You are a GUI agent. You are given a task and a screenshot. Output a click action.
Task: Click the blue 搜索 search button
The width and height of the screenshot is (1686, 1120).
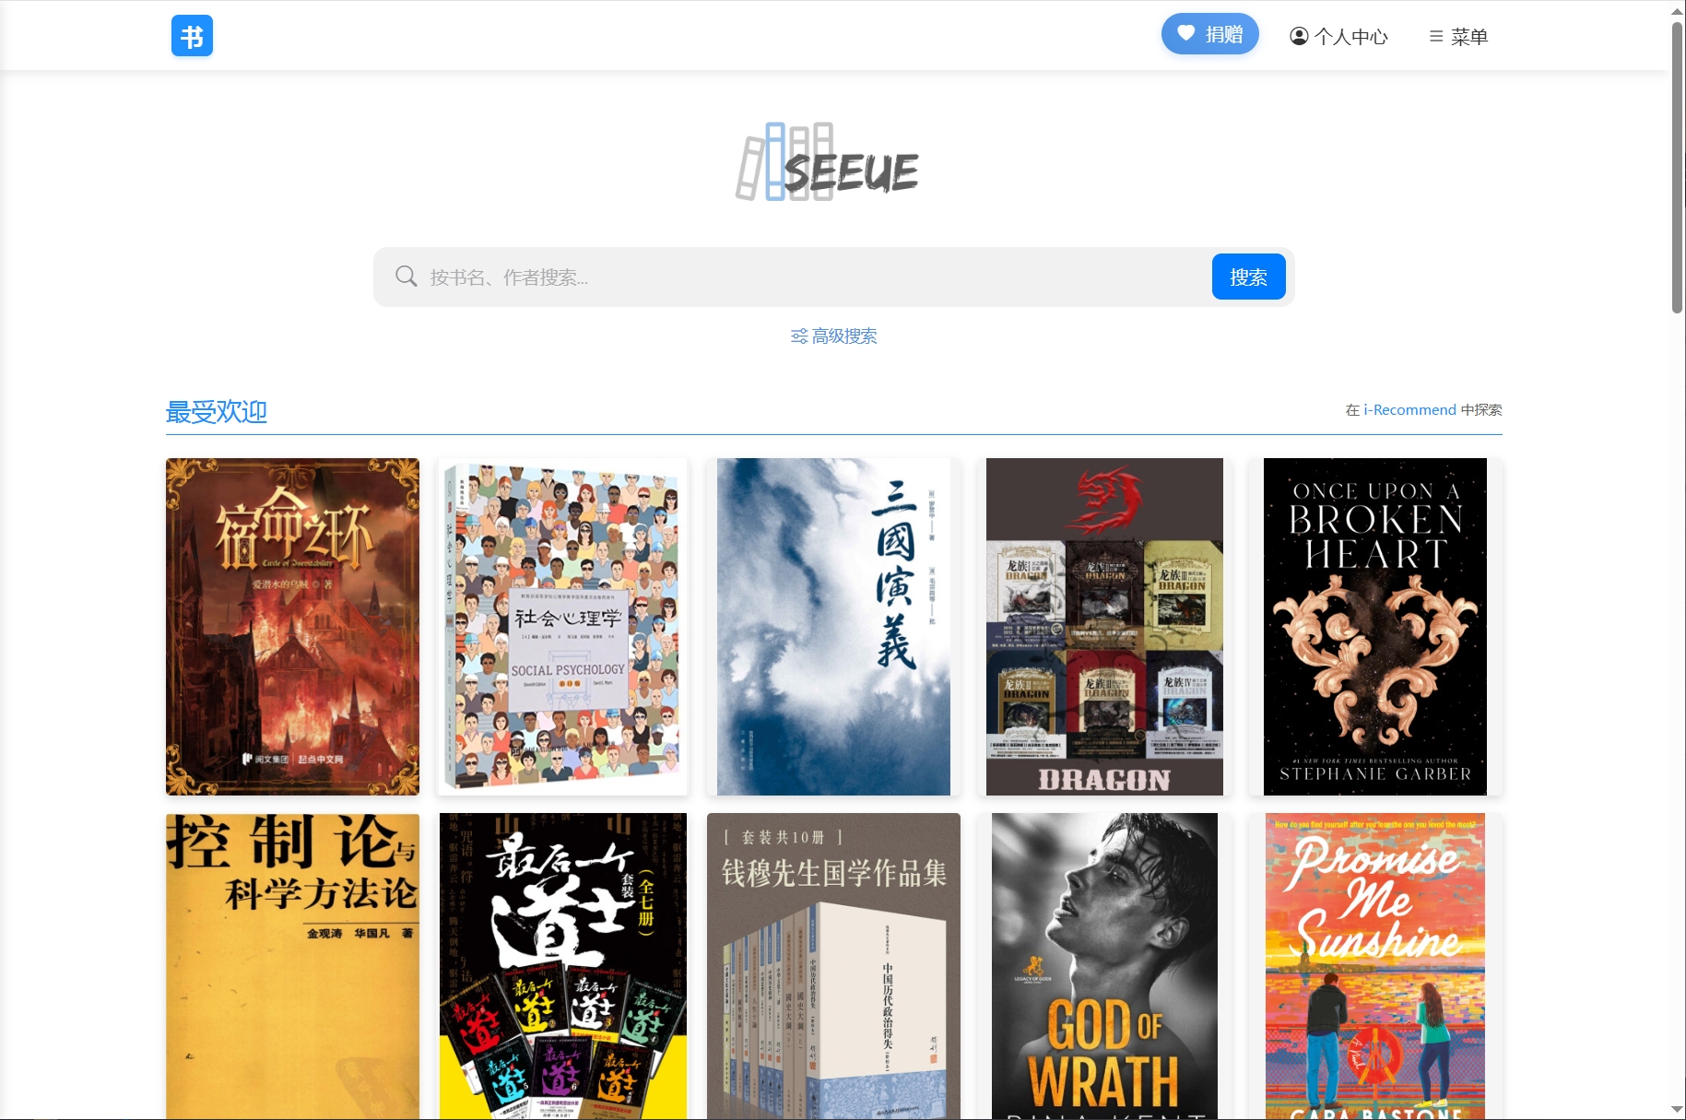tap(1248, 277)
